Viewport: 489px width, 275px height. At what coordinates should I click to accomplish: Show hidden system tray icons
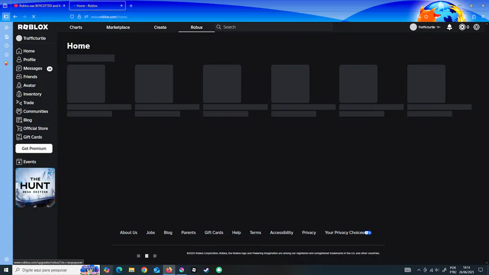419,270
